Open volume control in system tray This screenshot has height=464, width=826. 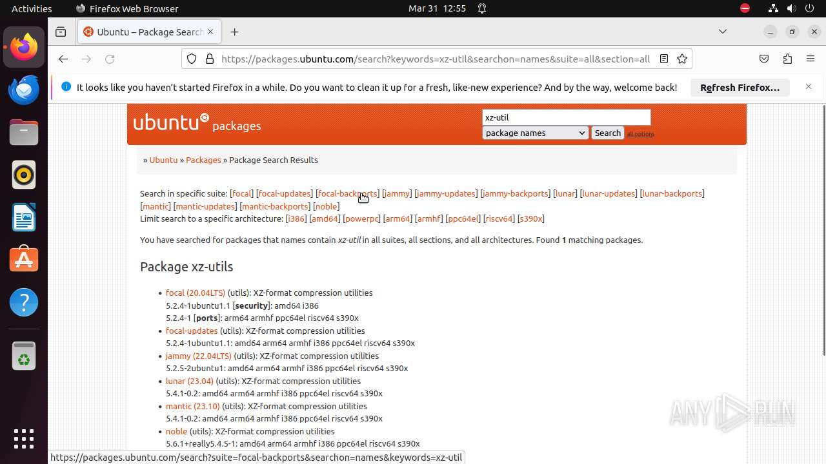[x=792, y=8]
